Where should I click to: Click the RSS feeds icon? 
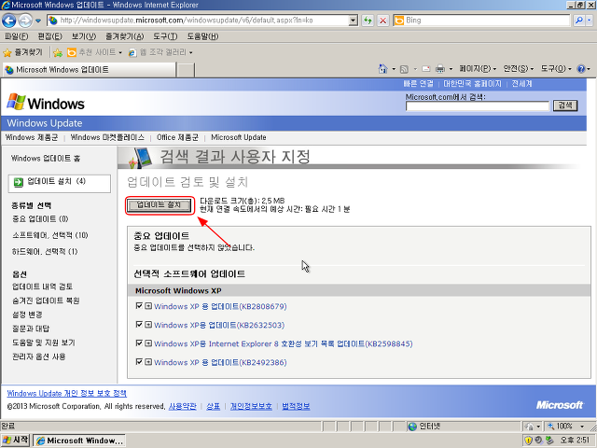[404, 69]
